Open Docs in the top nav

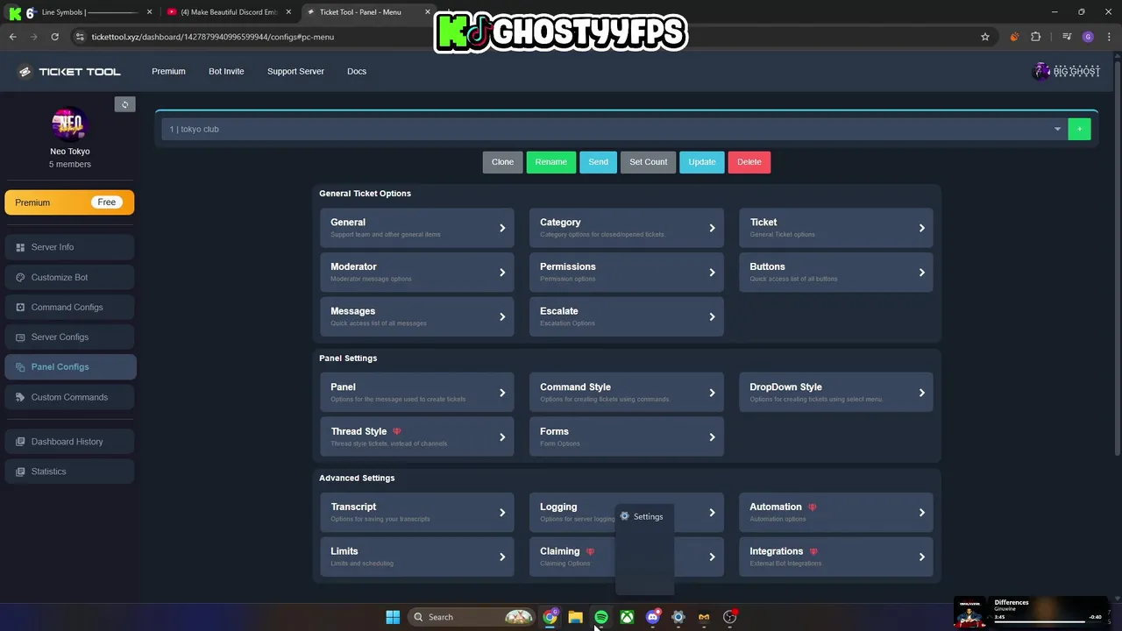pyautogui.click(x=357, y=71)
